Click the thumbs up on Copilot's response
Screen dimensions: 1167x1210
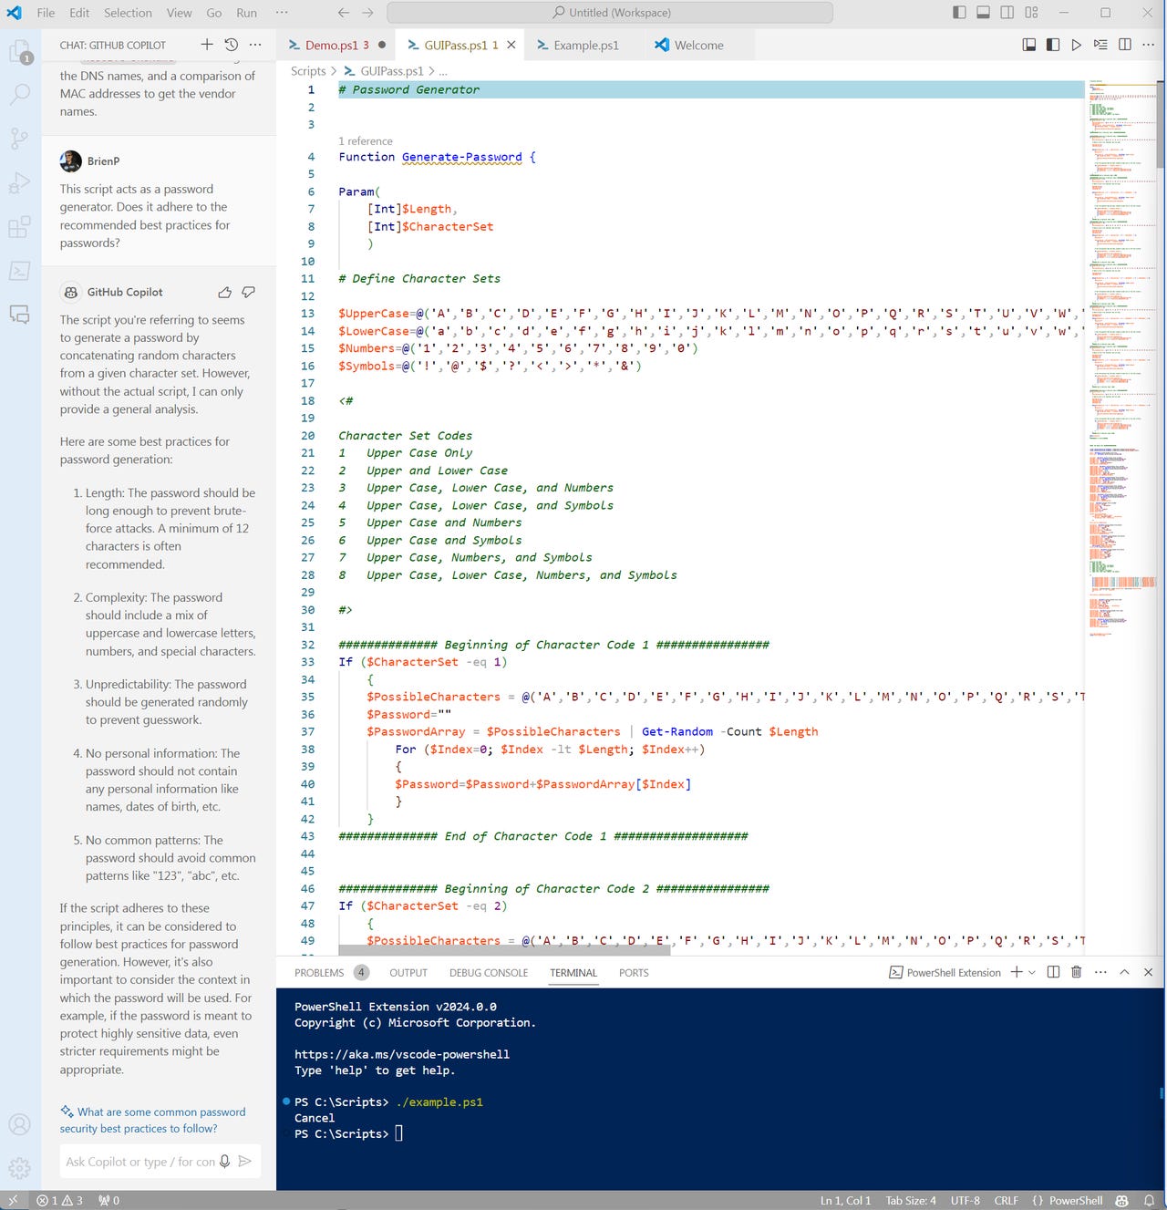pyautogui.click(x=224, y=292)
